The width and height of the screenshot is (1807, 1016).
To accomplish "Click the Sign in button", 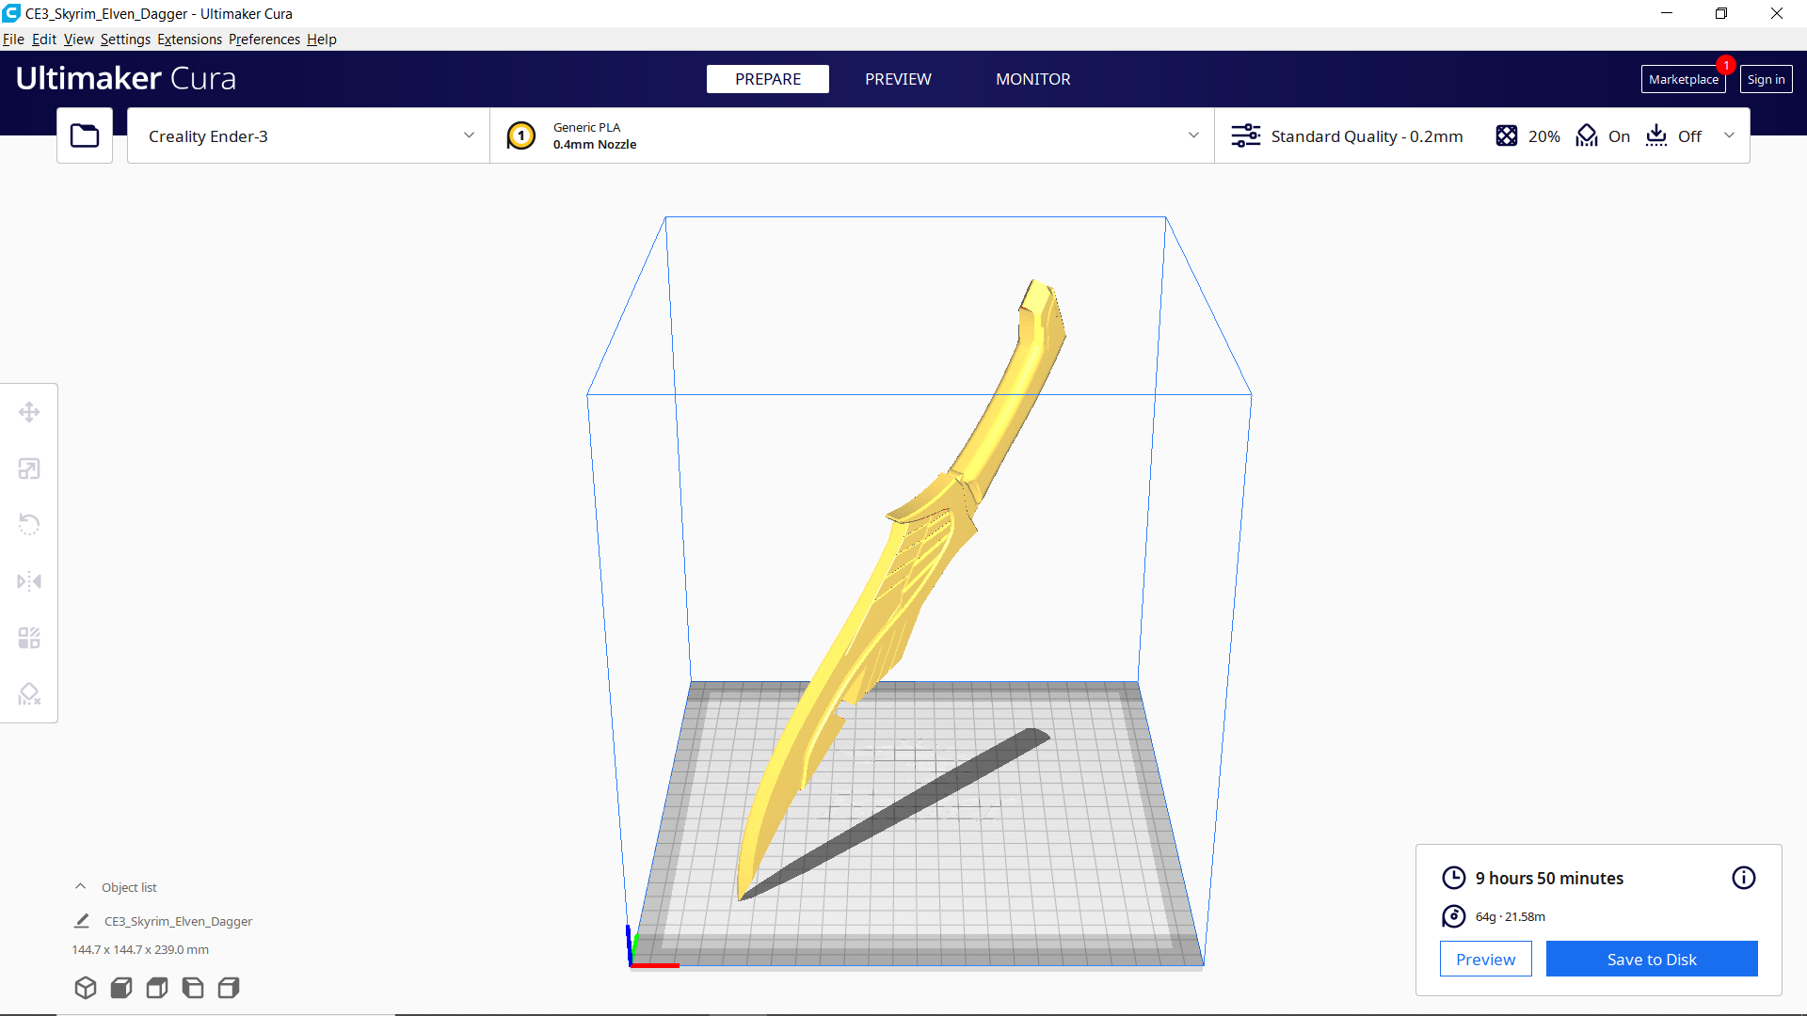I will pos(1766,79).
